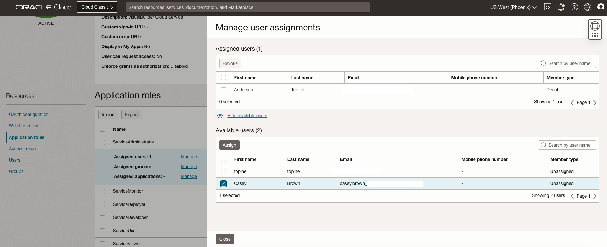607x247 pixels.
Task: Switch to Groups in the Resources menu
Action: click(x=16, y=171)
